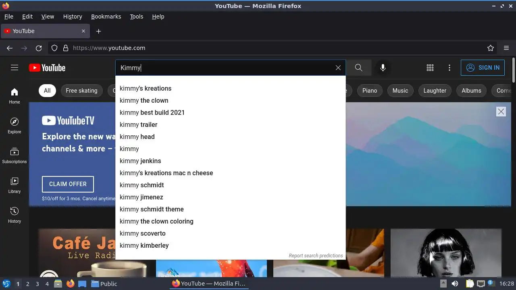The image size is (516, 290).
Task: Open Explore in the sidebar
Action: [15, 126]
